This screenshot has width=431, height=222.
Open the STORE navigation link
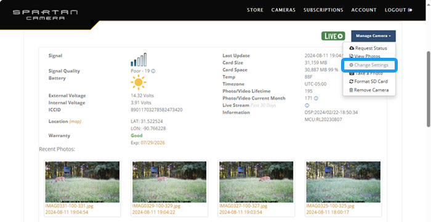tap(255, 10)
